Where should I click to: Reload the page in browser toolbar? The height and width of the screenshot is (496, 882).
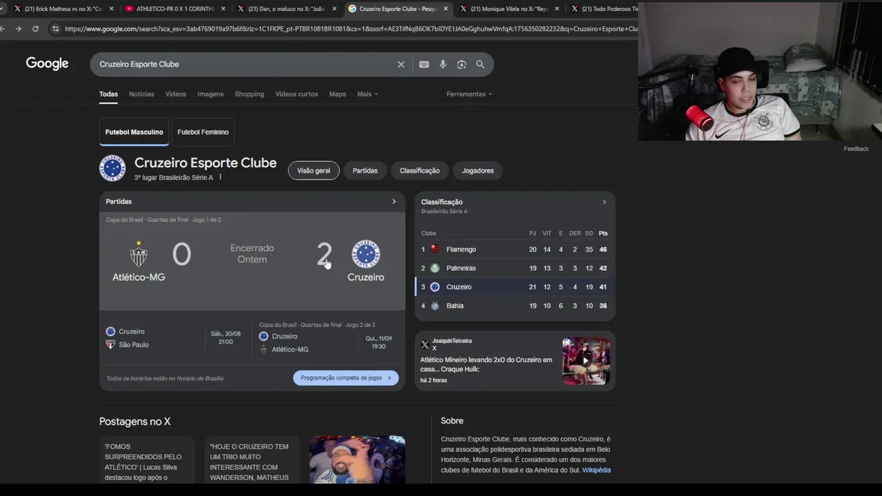35,28
